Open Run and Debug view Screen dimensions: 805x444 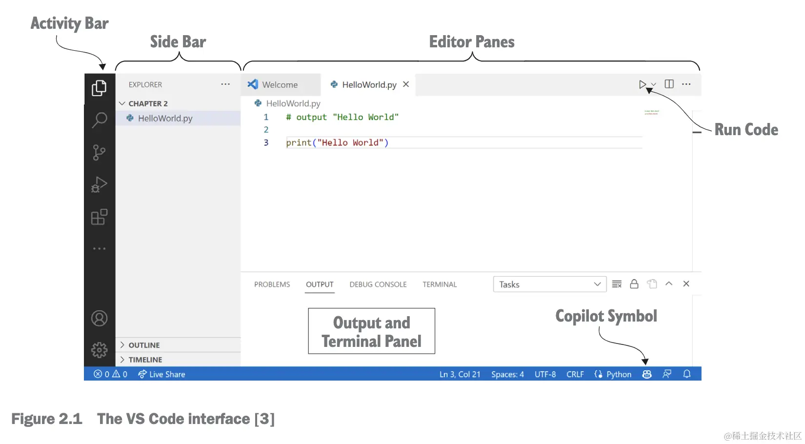[x=99, y=185]
